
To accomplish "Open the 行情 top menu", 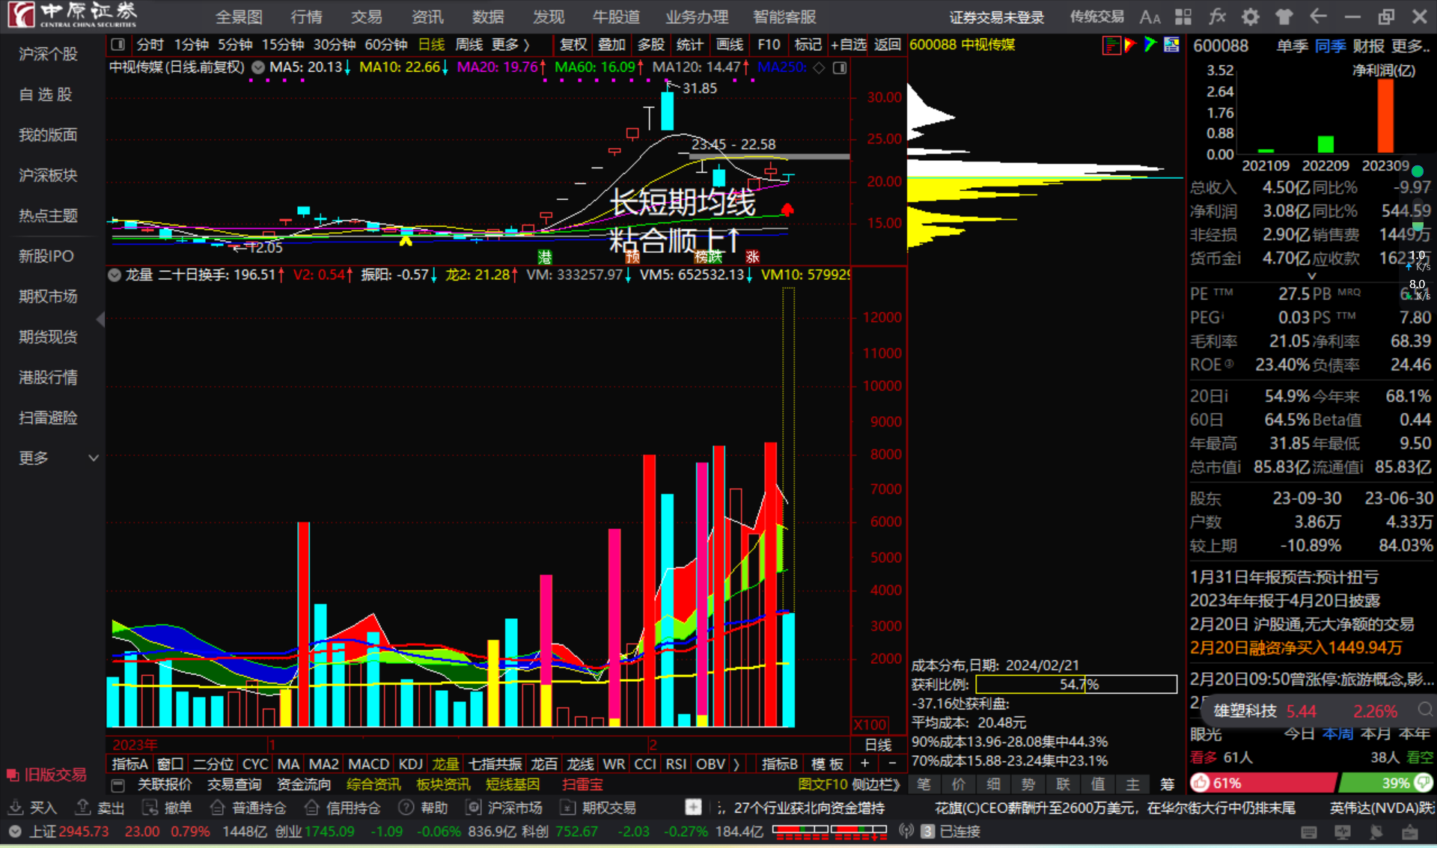I will click(306, 16).
